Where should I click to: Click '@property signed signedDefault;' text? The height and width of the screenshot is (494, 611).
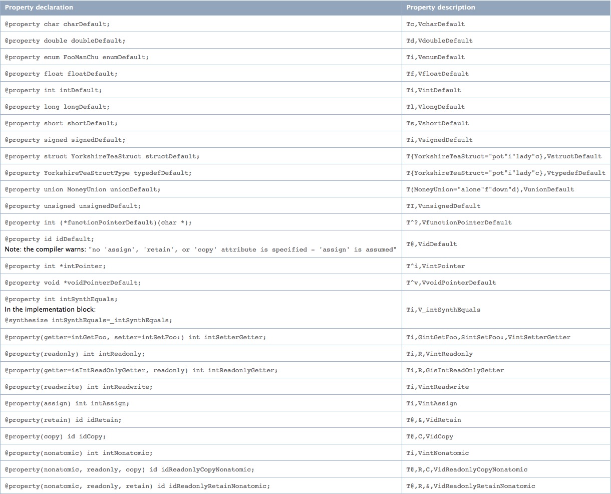click(65, 140)
